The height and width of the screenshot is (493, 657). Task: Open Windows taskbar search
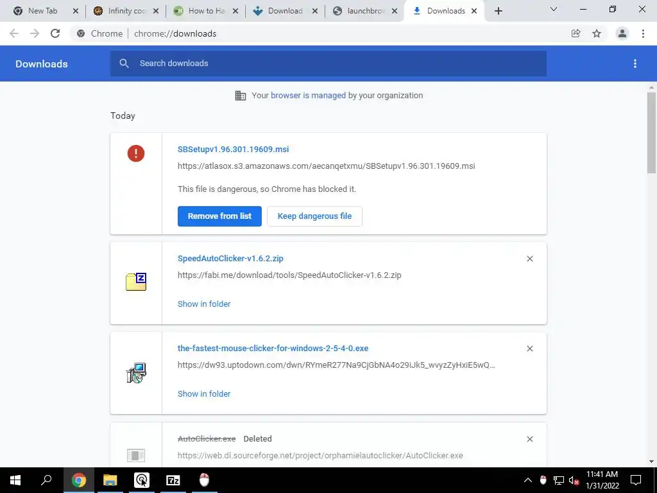coord(46,480)
